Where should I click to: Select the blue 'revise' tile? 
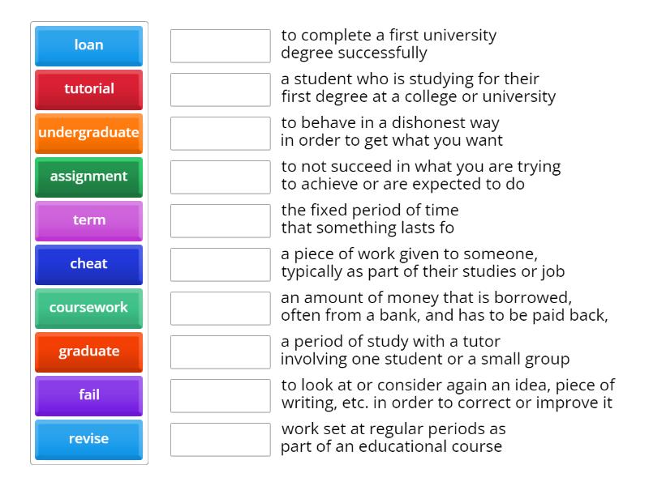89,439
